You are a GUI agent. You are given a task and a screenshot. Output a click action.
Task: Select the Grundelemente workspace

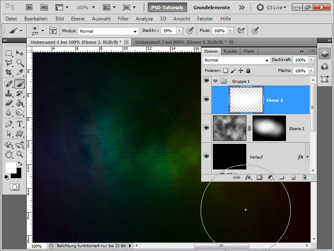[212, 8]
